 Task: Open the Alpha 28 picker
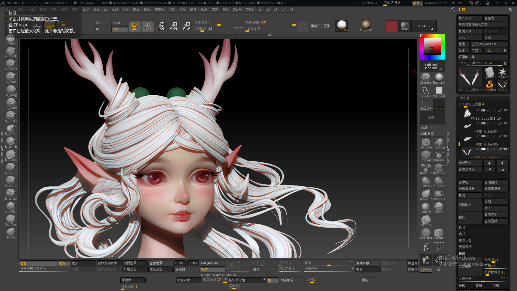[439, 92]
